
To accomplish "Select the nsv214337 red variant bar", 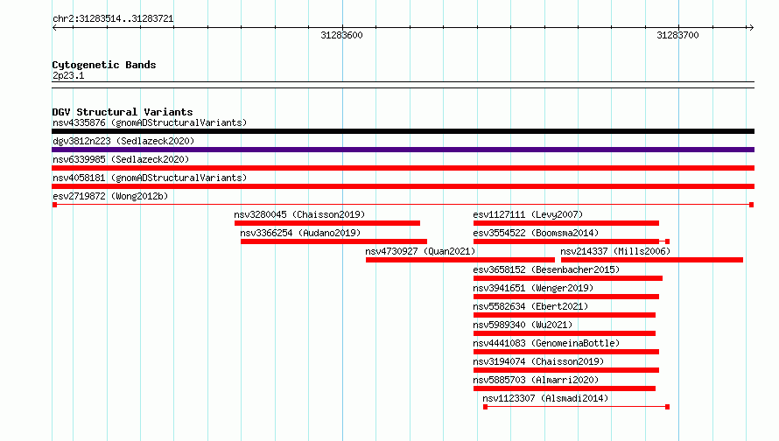I will click(x=652, y=260).
